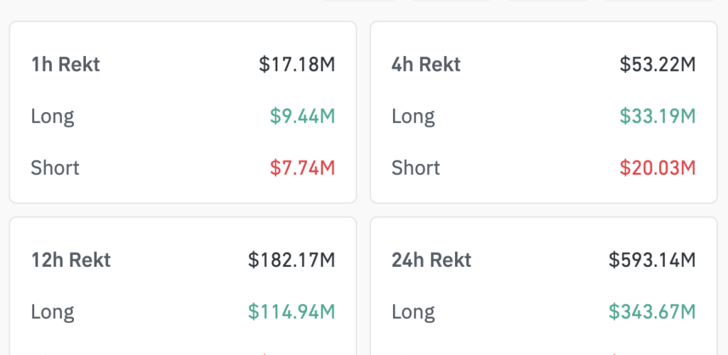Select the red $7.74M short value
This screenshot has height=355, width=728.
pyautogui.click(x=302, y=168)
